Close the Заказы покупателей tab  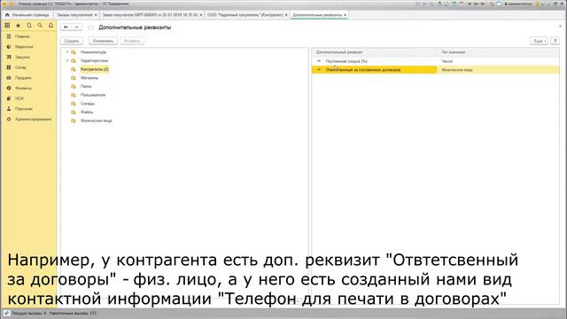tap(96, 15)
